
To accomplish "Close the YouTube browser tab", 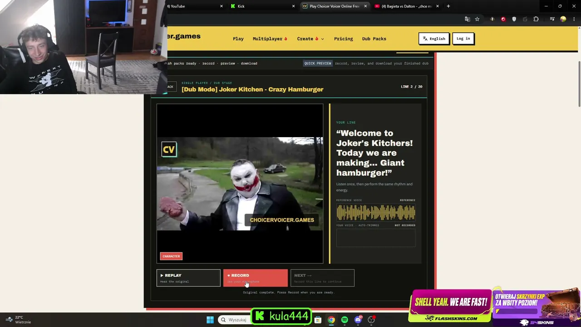I will (222, 6).
